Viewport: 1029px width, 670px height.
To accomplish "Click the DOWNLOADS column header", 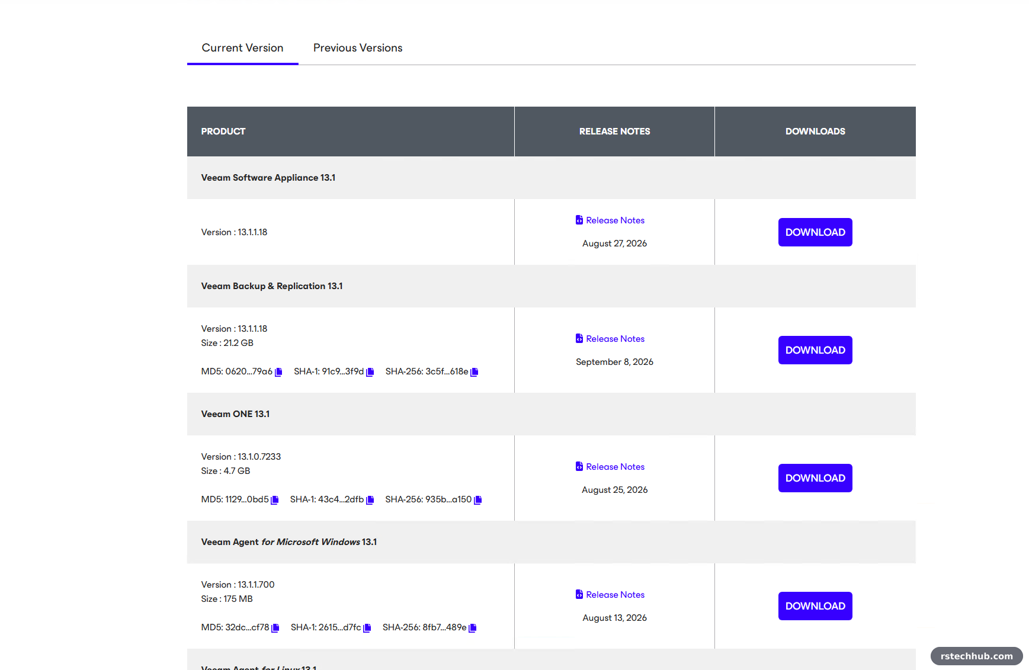I will 815,132.
